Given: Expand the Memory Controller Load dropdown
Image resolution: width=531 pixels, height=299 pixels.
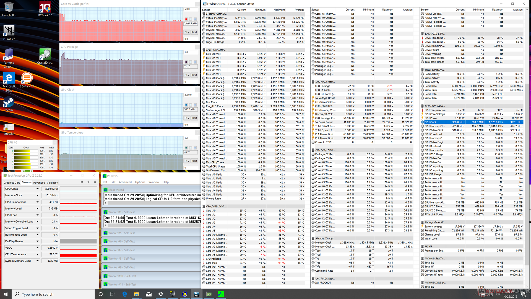Looking at the screenshot, I should click(37, 221).
